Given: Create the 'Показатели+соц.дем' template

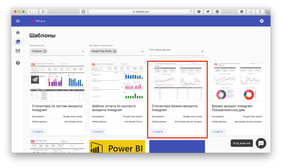Looking at the screenshot, I should [x=218, y=132].
